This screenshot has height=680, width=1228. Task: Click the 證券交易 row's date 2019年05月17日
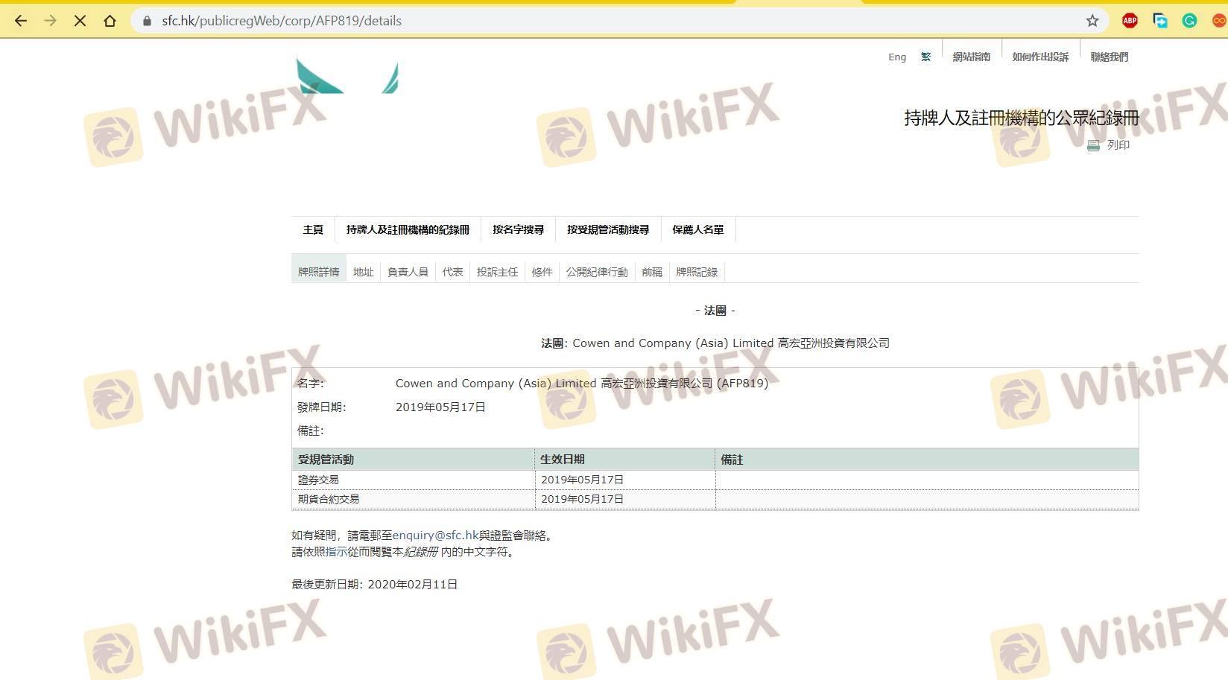pyautogui.click(x=582, y=480)
